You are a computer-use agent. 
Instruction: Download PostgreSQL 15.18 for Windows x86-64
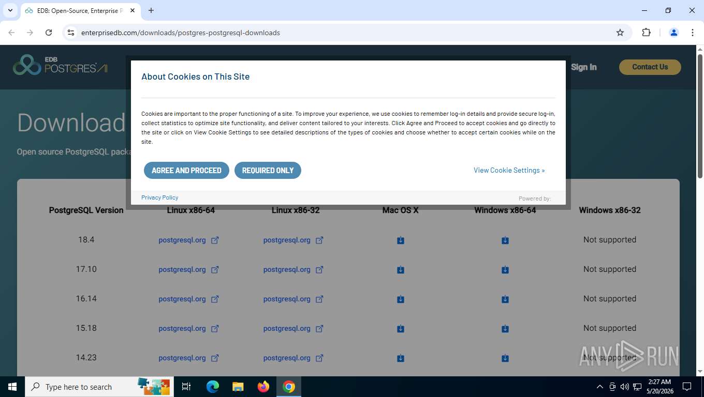[505, 329]
